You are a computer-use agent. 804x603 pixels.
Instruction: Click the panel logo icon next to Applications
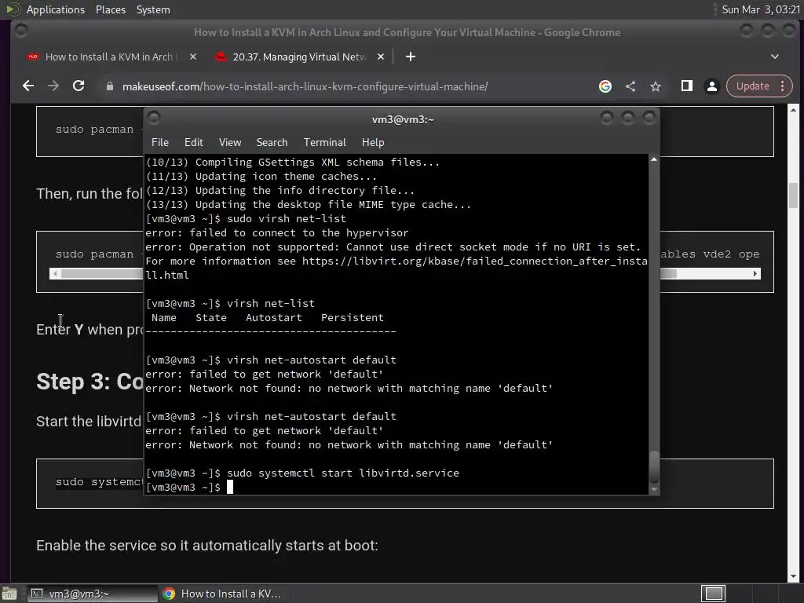(x=13, y=9)
